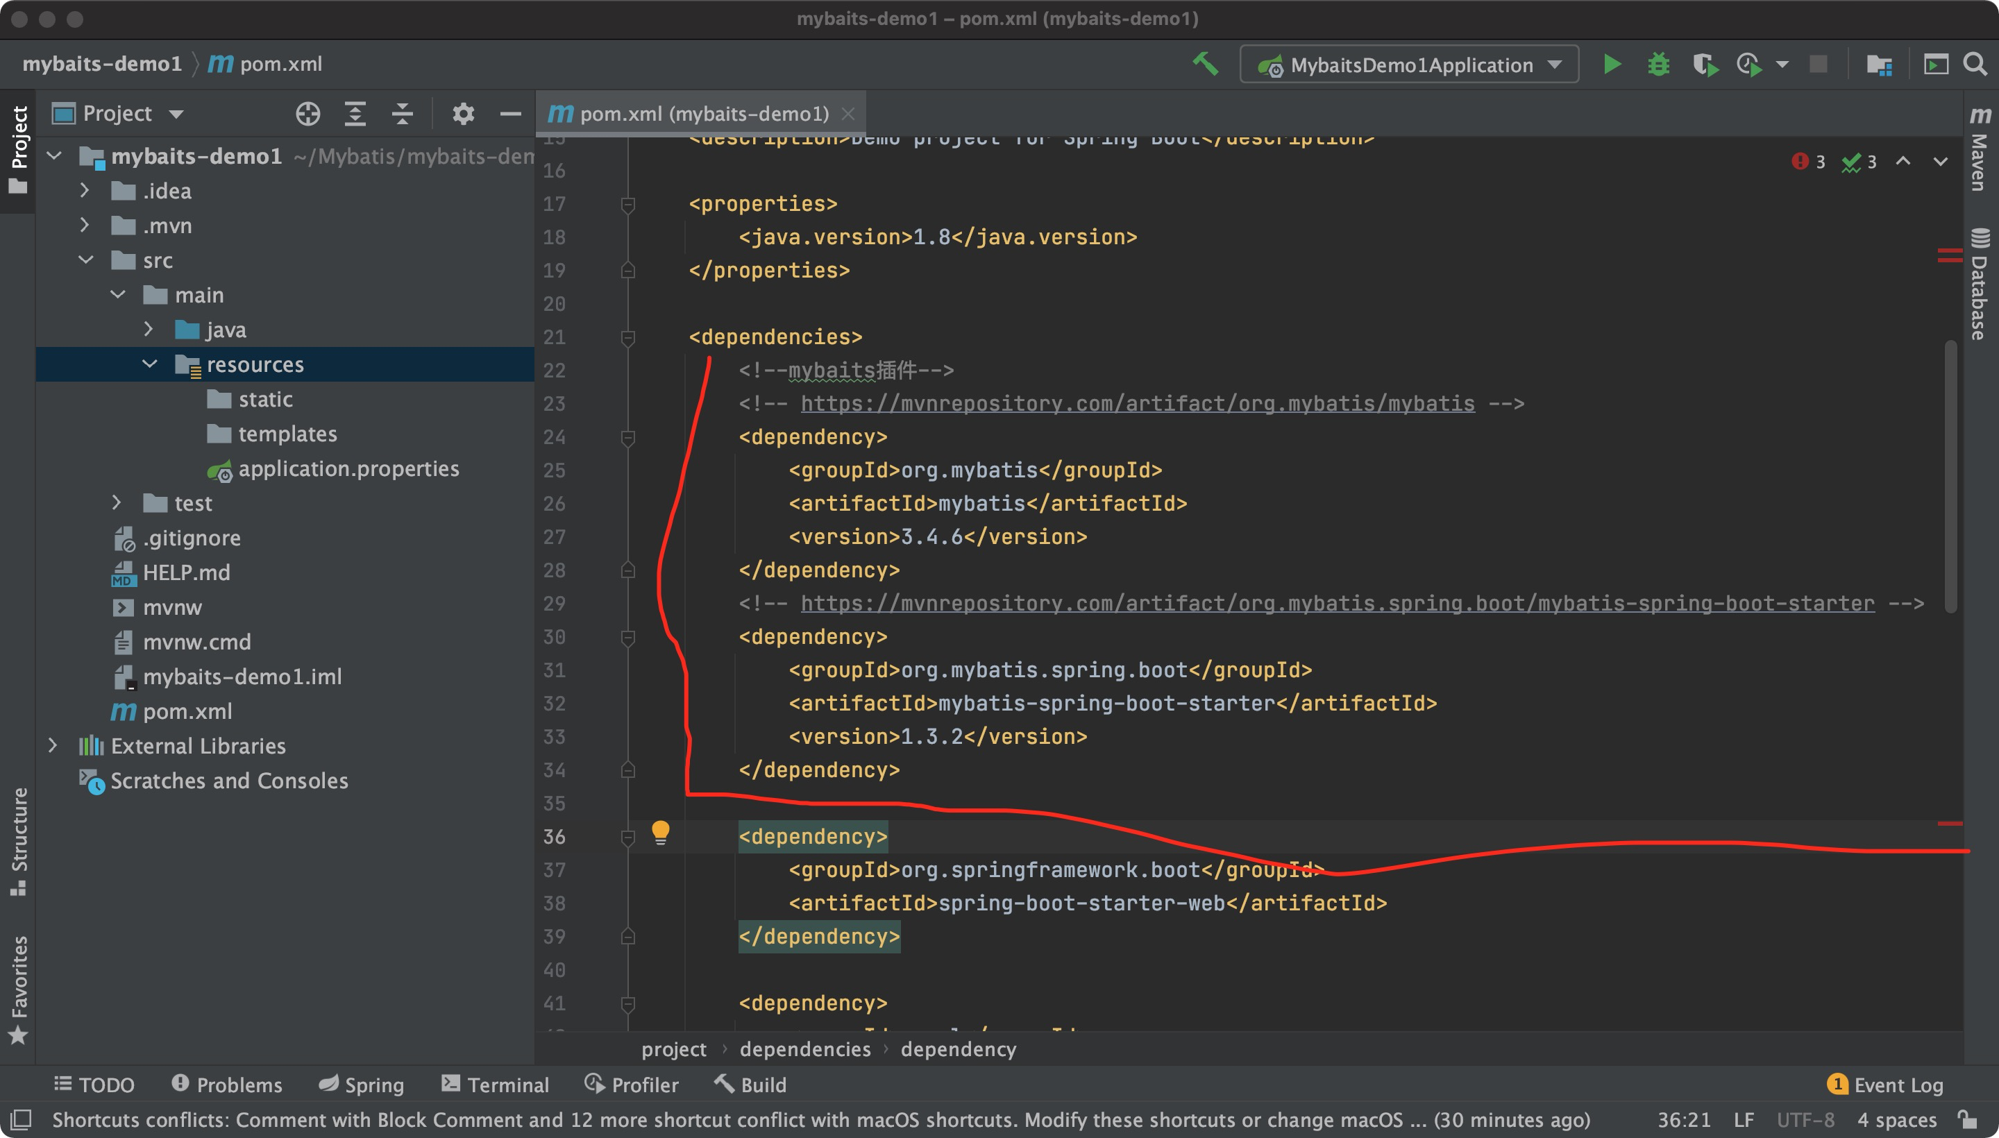Click Select Opened File crosshair icon
Image resolution: width=1999 pixels, height=1138 pixels.
tap(308, 114)
